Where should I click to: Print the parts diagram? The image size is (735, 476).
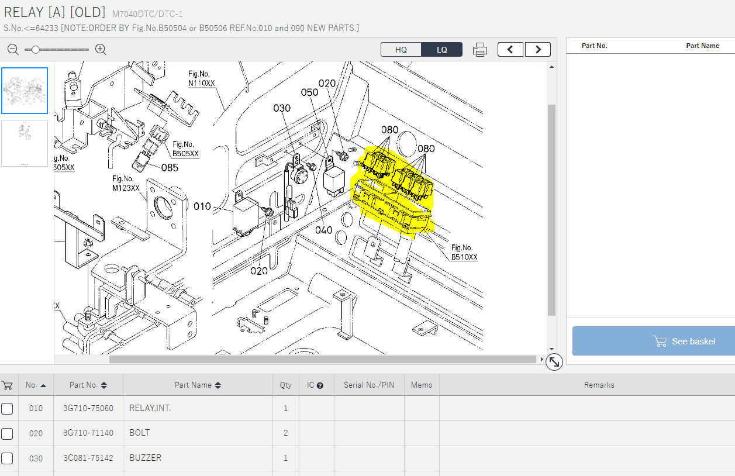point(479,50)
